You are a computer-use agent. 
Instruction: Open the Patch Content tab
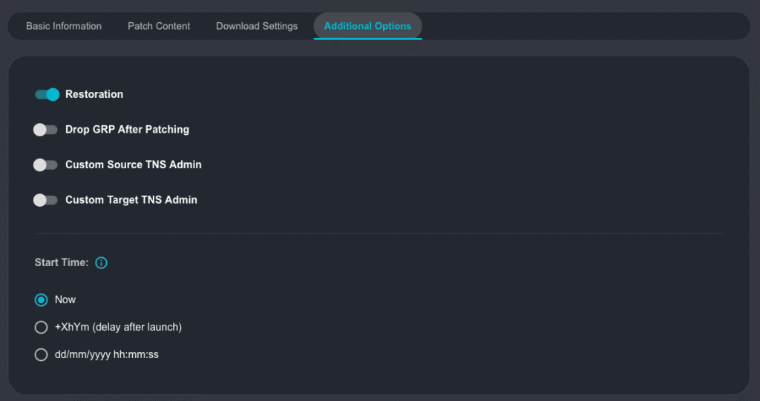pyautogui.click(x=159, y=26)
